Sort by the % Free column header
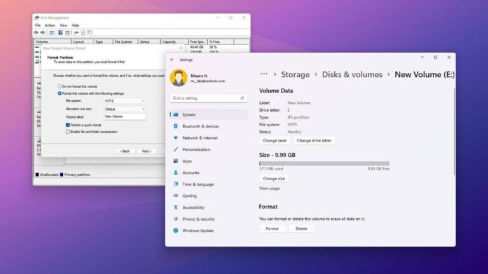This screenshot has height=274, width=488. coord(220,42)
